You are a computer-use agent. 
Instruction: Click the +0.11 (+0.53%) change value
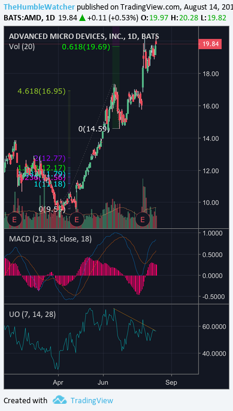click(x=113, y=18)
